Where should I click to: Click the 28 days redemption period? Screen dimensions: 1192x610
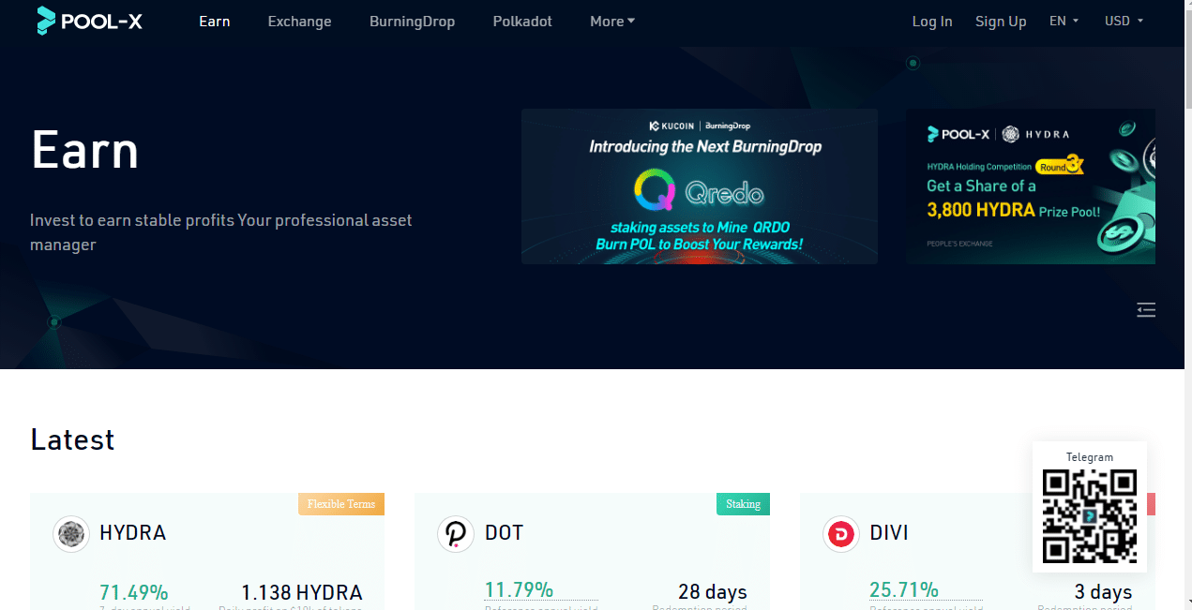click(713, 592)
